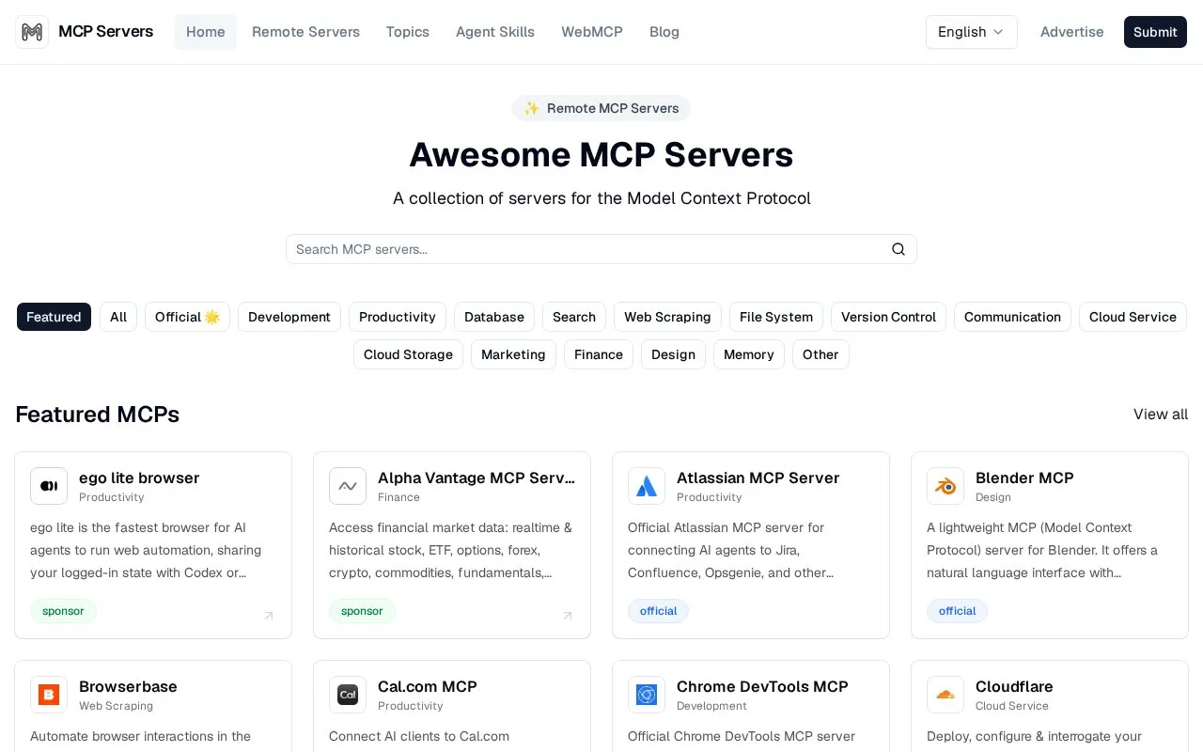Open external arrow on ego lite card

[269, 616]
